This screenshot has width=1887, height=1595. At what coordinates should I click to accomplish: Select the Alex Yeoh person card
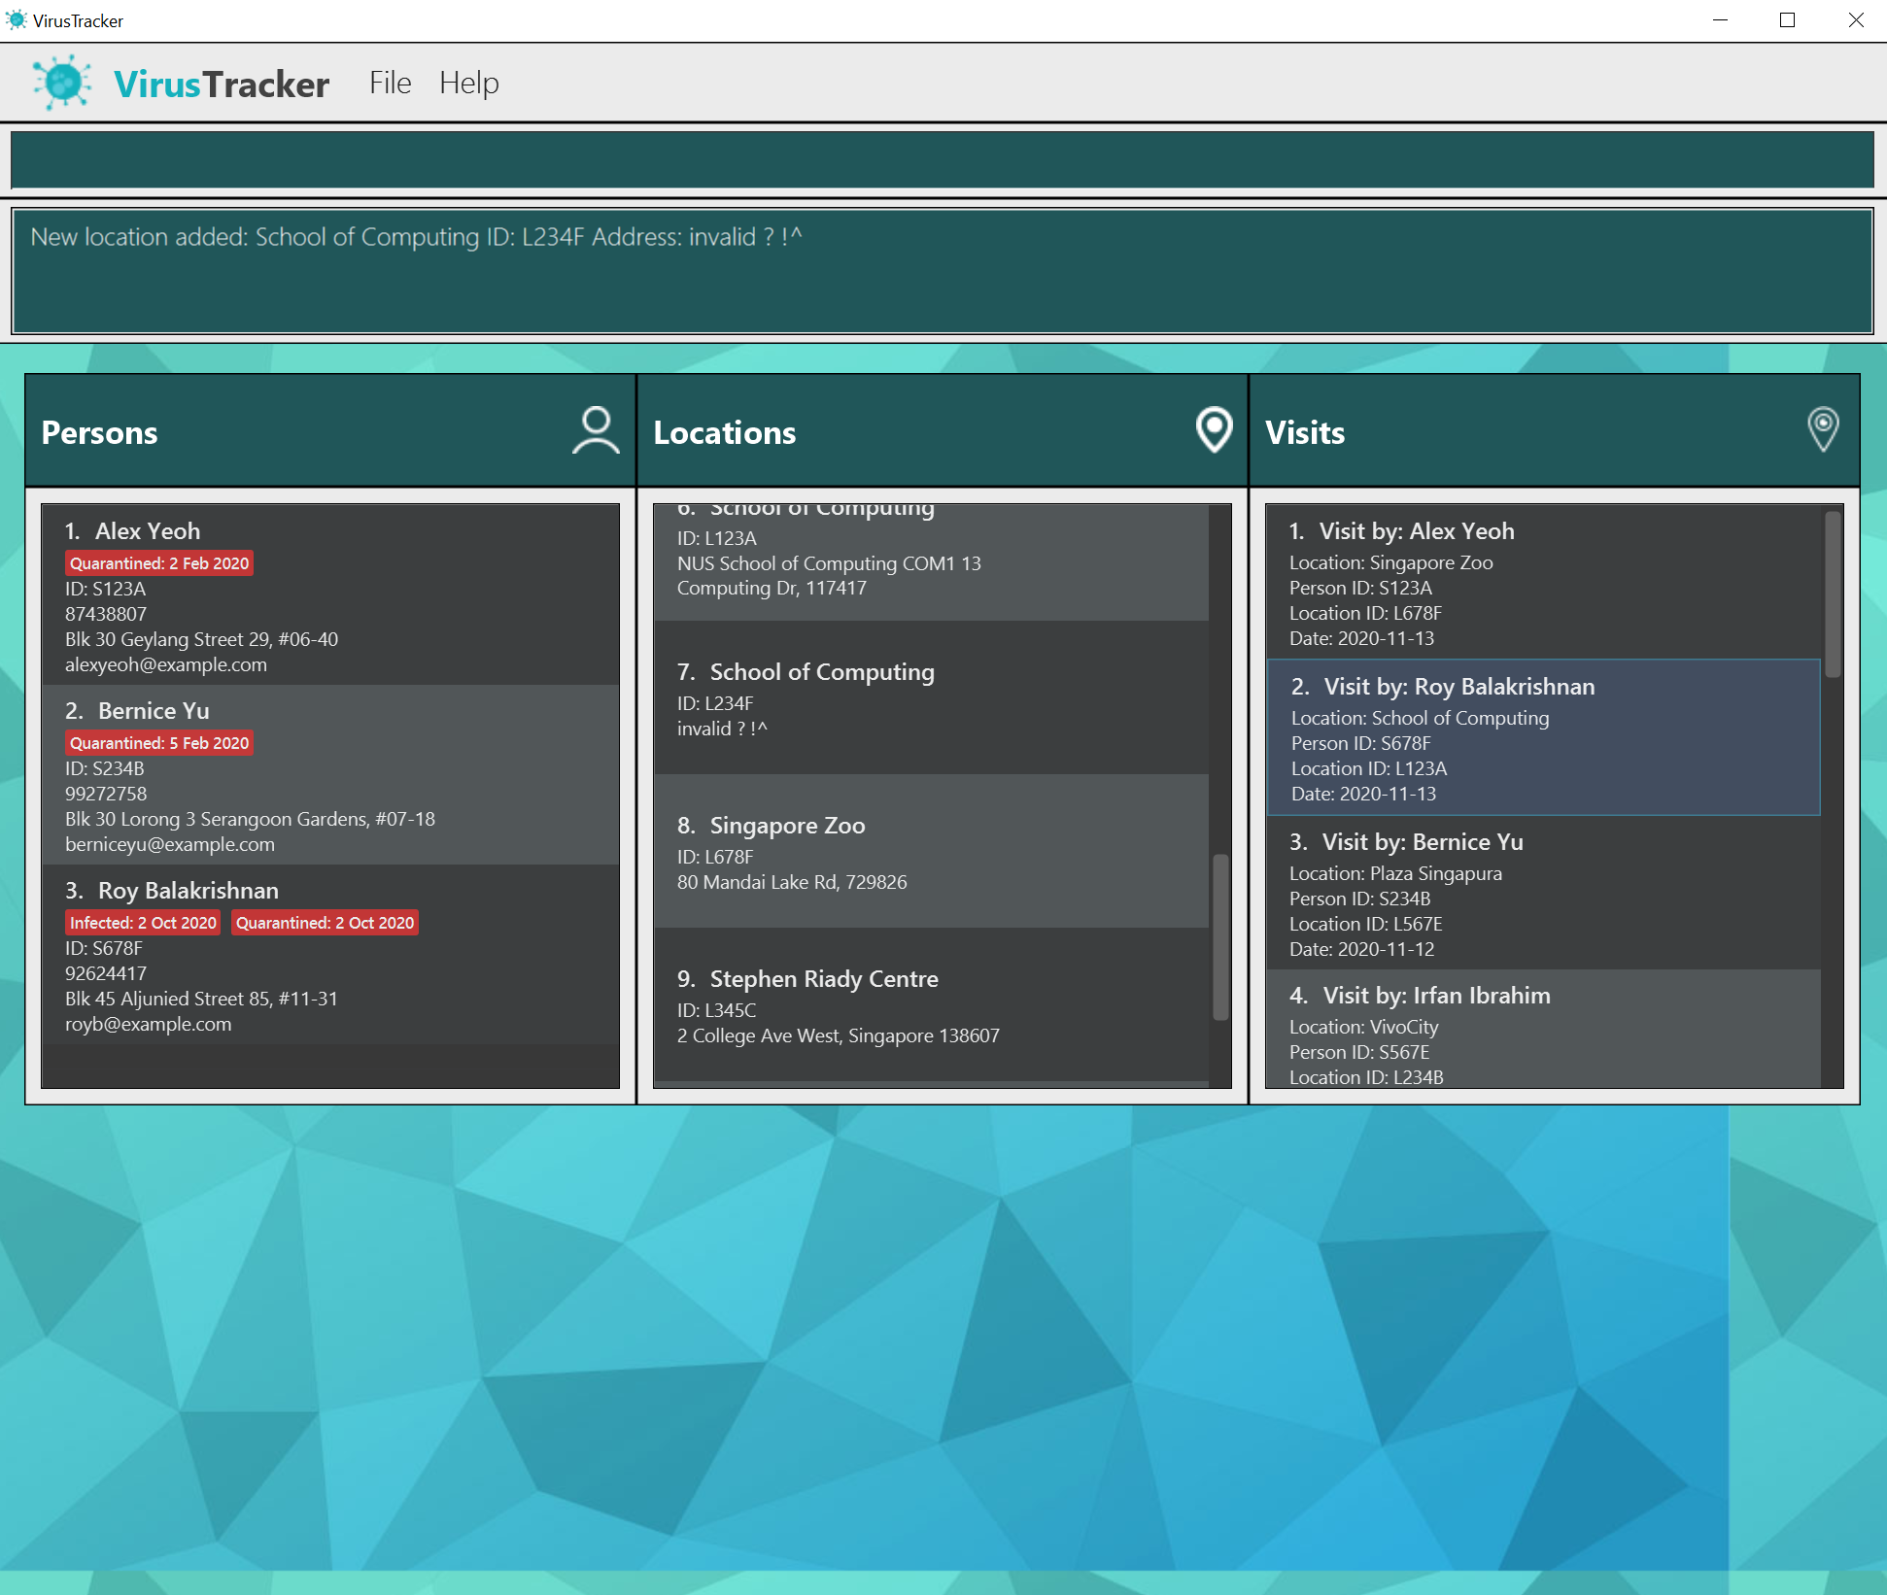coord(330,596)
